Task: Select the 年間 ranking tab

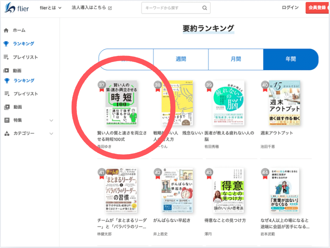Action: 291,59
